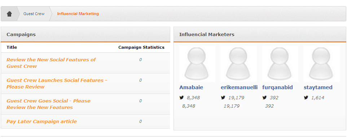Open 'Guest Crew Goes Social' campaign link
Viewport: 347px width, 139px height.
(48, 104)
